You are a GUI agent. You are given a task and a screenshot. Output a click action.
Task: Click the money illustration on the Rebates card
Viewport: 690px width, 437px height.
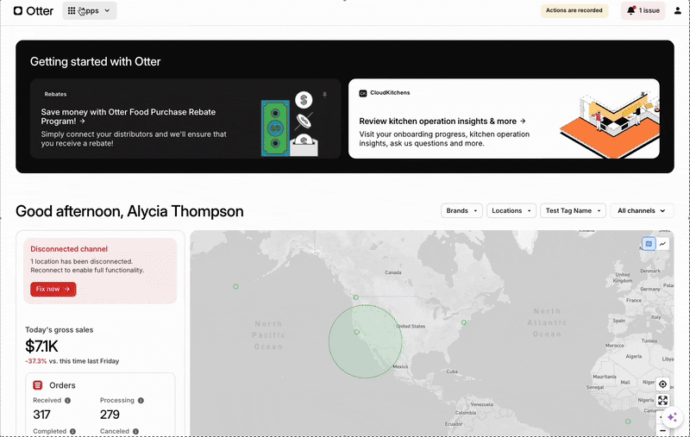[x=289, y=123]
